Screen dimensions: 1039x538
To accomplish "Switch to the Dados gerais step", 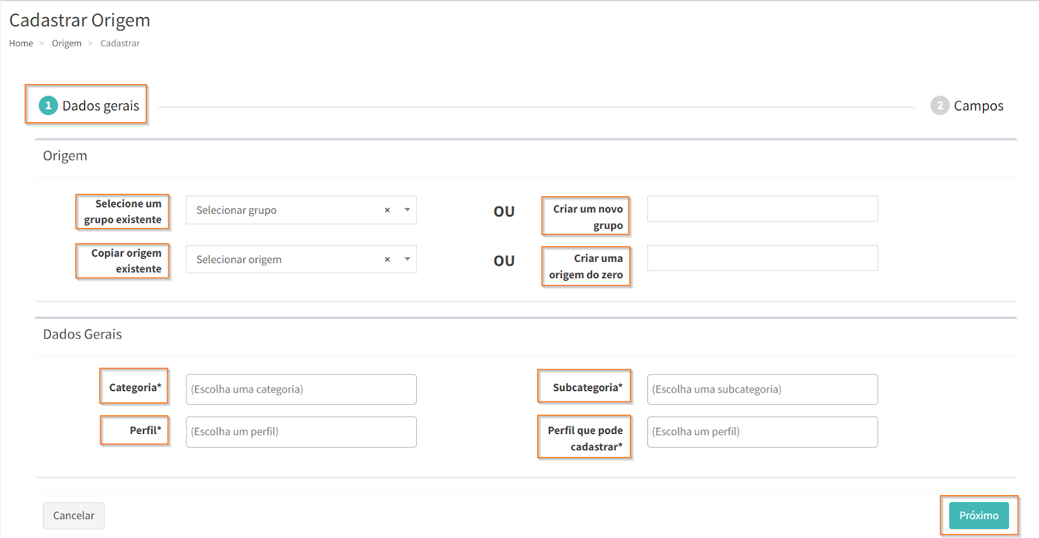I will coord(100,106).
